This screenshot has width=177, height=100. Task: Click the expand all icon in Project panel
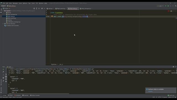37,9
